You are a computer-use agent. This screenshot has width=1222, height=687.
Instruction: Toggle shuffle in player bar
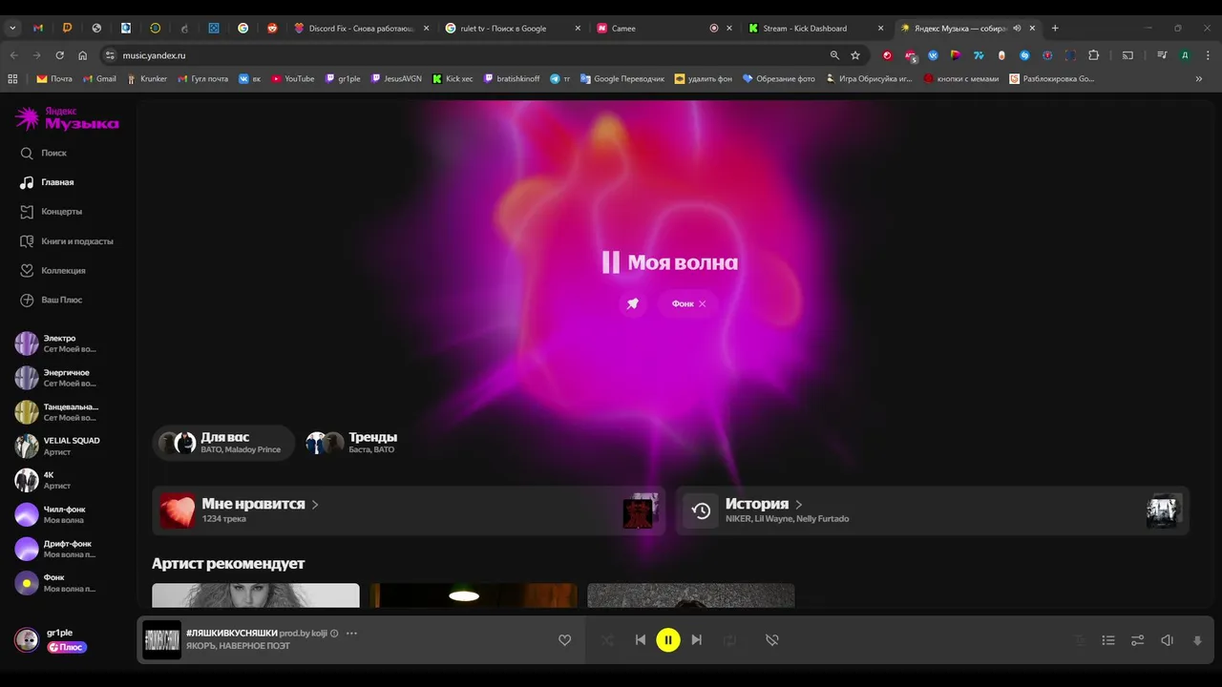click(x=607, y=640)
